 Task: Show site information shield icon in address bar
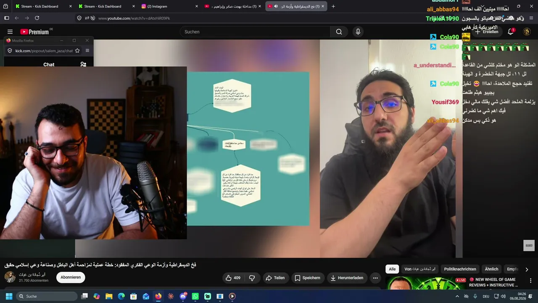click(79, 18)
